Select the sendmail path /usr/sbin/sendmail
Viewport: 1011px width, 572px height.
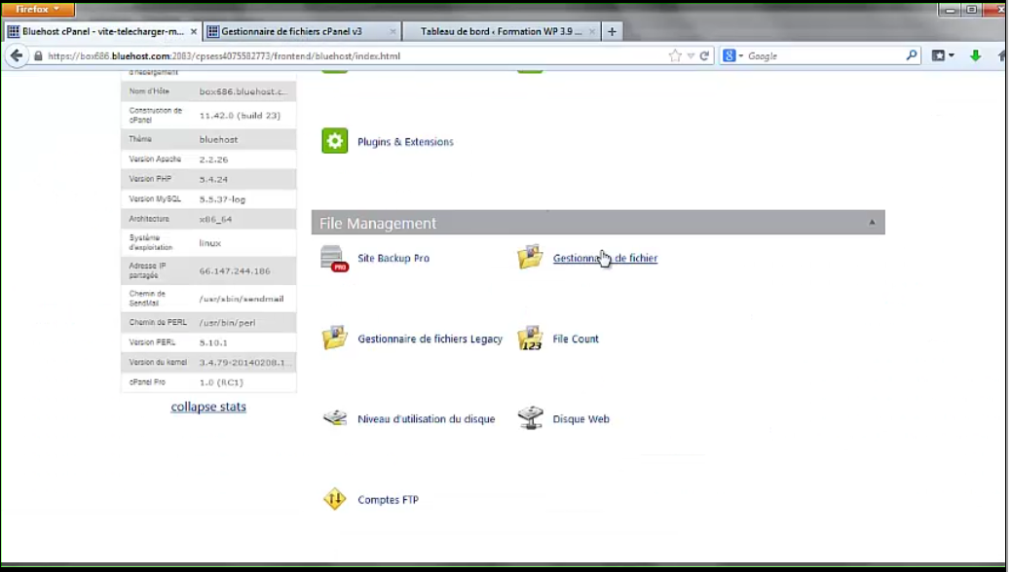242,299
